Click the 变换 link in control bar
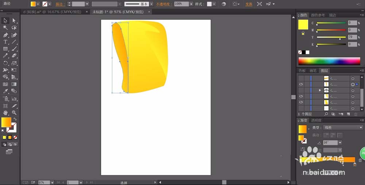Screen dimensions: 365x185 click(249, 4)
